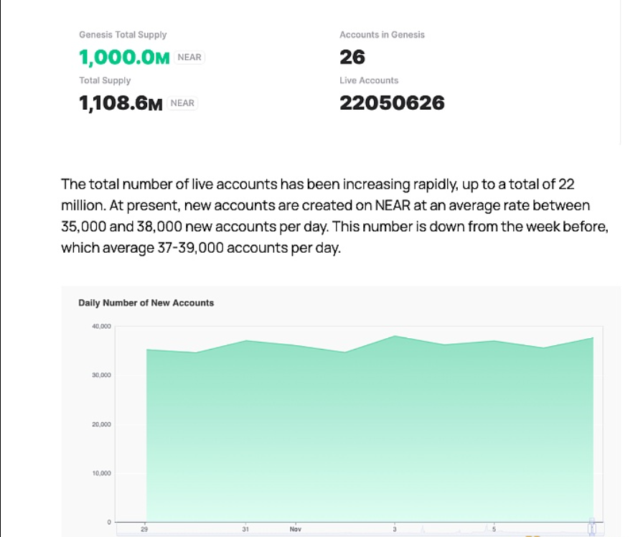Click the 40,000 y-axis label

(x=100, y=327)
